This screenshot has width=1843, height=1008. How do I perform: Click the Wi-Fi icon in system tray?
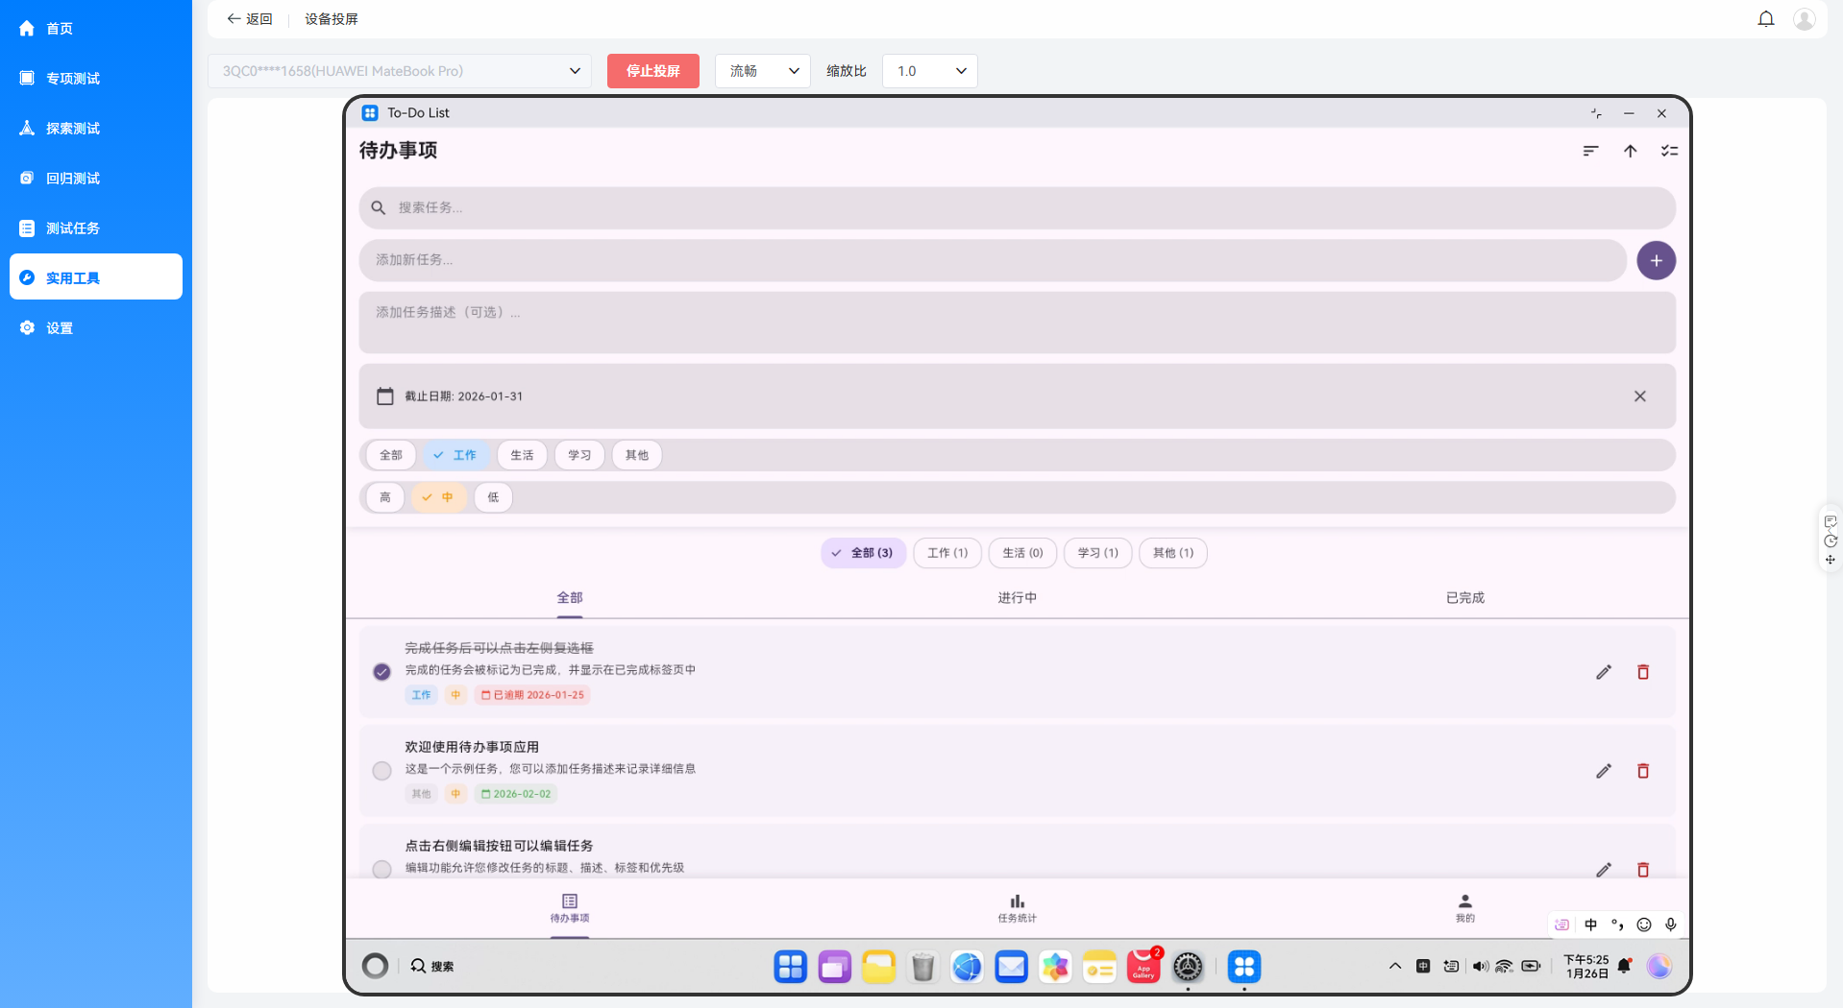[x=1504, y=967]
